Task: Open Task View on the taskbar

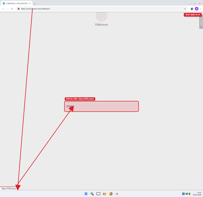Action: coord(98,194)
